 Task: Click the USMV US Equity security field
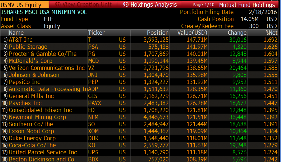tap(24, 5)
